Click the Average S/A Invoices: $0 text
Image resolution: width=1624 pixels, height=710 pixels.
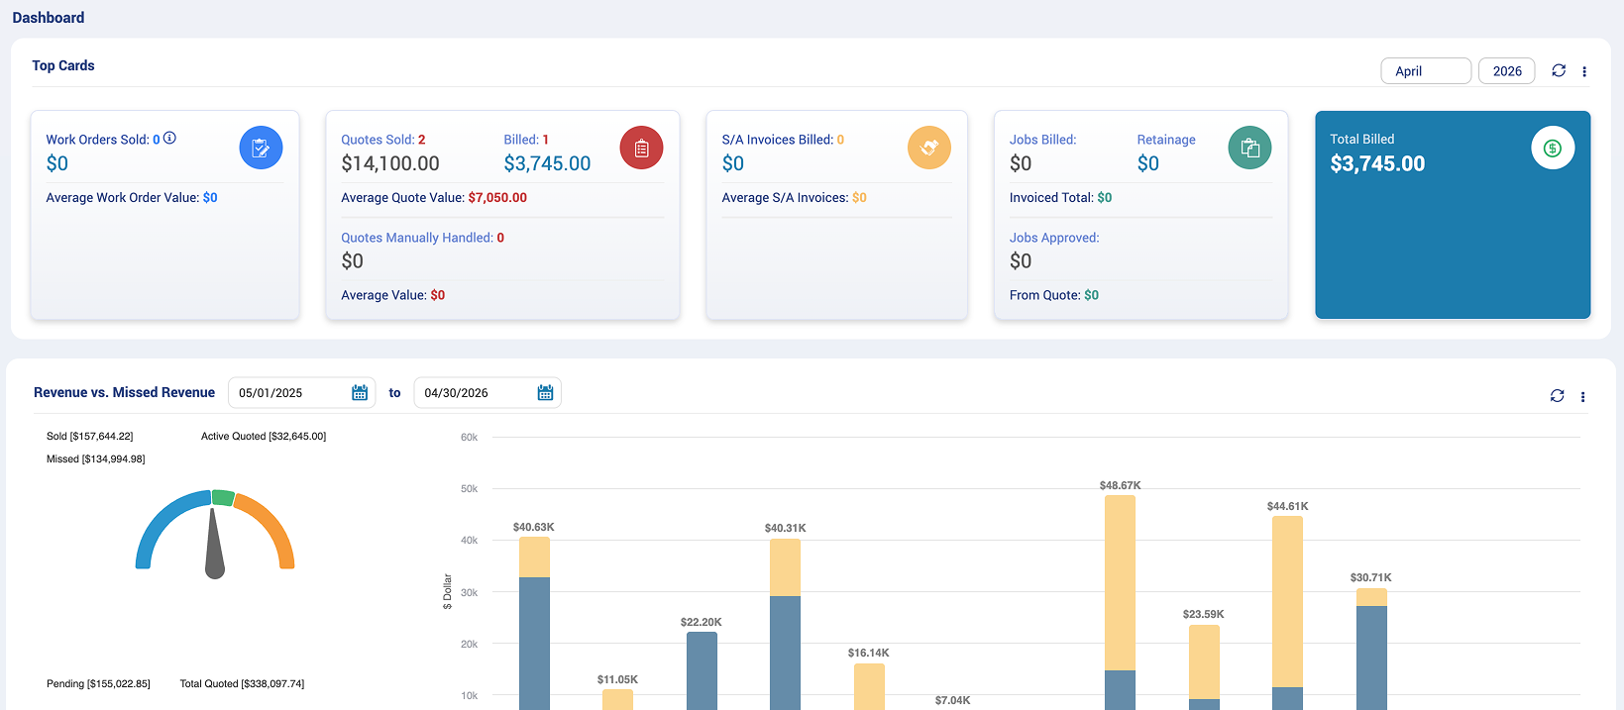tap(794, 198)
